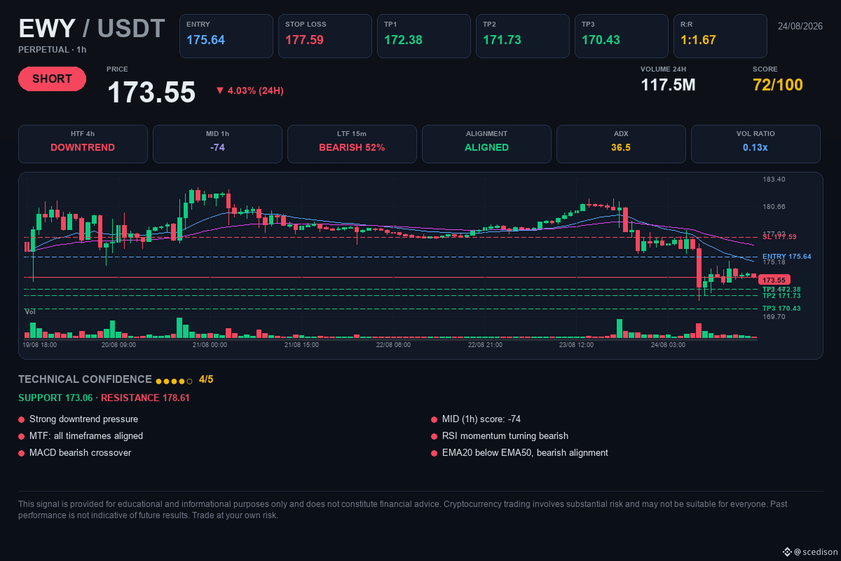Select the TP2 card with 171.73

522,36
